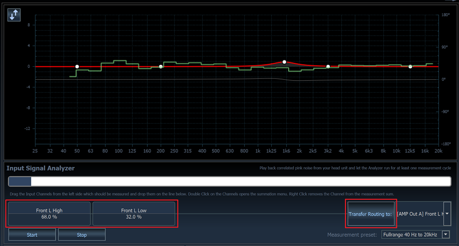
Task: Select the EQ band node at 3k2
Action: point(328,67)
